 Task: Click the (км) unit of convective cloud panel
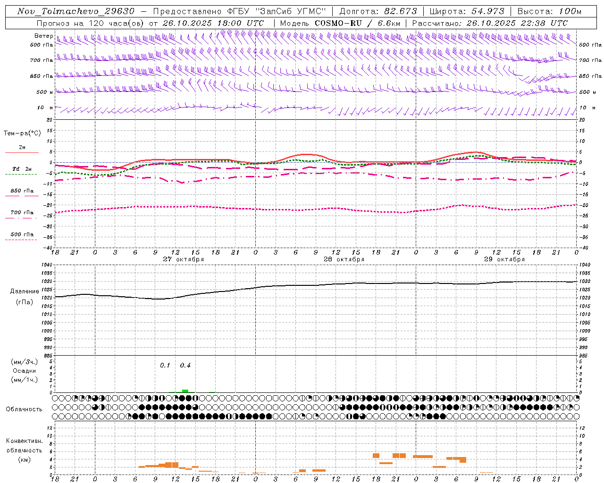[x=24, y=459]
